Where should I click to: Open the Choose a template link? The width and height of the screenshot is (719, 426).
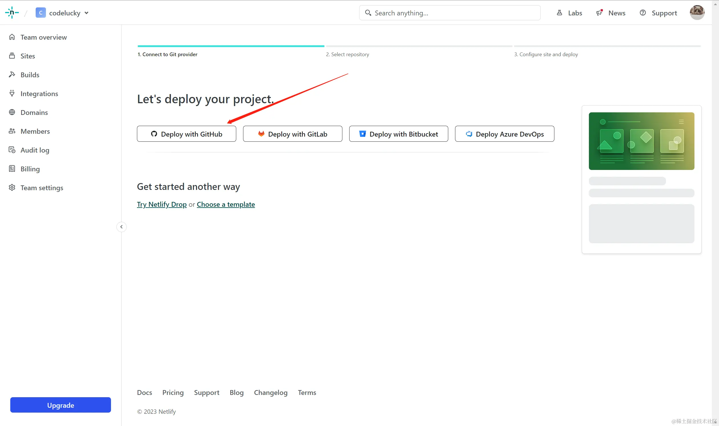point(226,204)
